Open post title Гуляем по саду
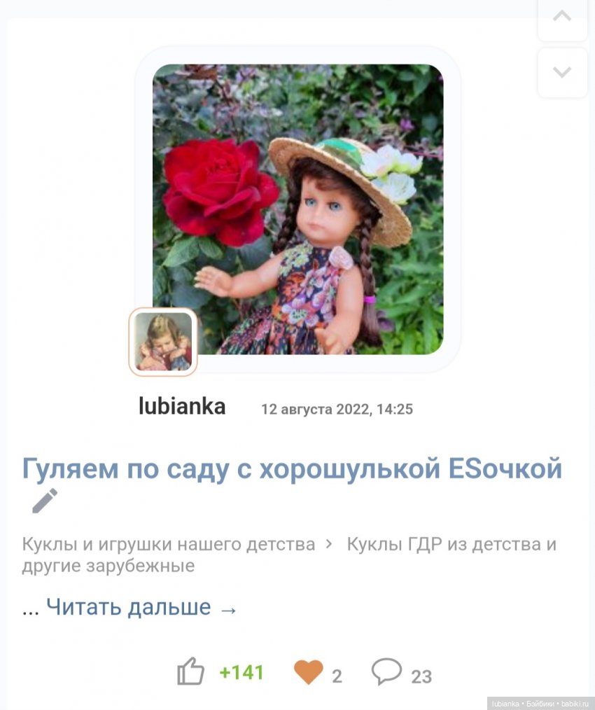The height and width of the screenshot is (710, 595). [292, 468]
